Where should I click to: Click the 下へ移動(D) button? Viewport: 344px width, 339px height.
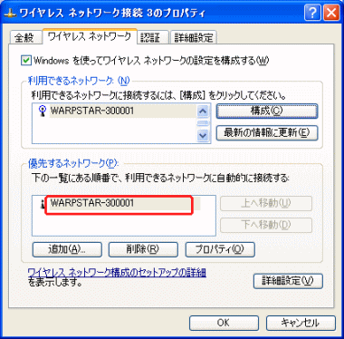click(266, 225)
